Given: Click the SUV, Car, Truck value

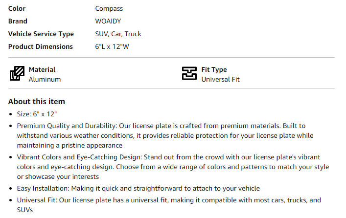Looking at the screenshot, I should click(x=118, y=34).
